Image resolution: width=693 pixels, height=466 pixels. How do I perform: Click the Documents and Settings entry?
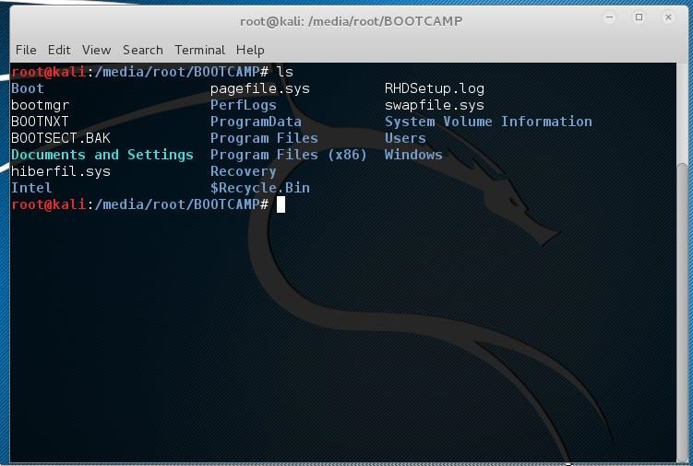[102, 155]
